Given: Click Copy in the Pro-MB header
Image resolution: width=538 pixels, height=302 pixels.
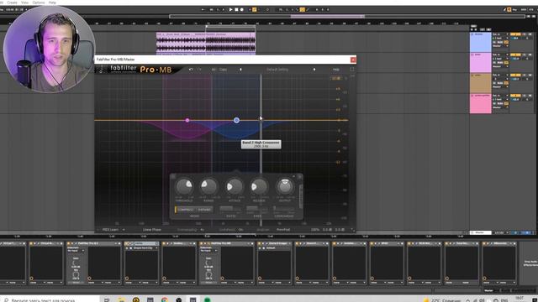Looking at the screenshot, I should (223, 69).
